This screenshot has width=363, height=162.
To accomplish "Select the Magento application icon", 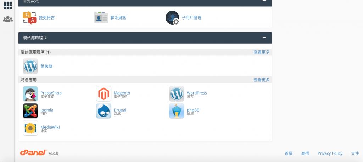I will pos(104,94).
